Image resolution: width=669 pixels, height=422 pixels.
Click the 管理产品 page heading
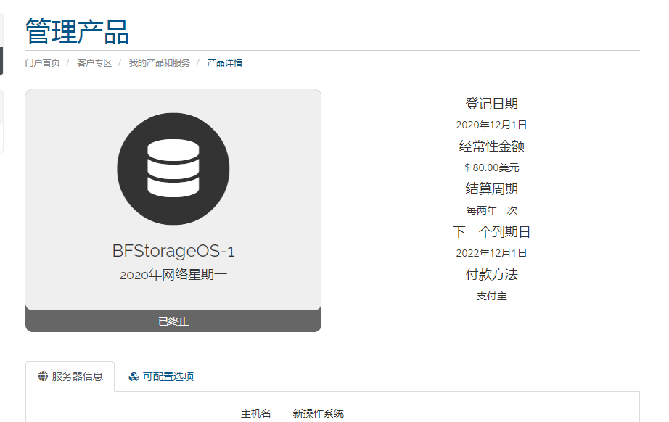[77, 32]
